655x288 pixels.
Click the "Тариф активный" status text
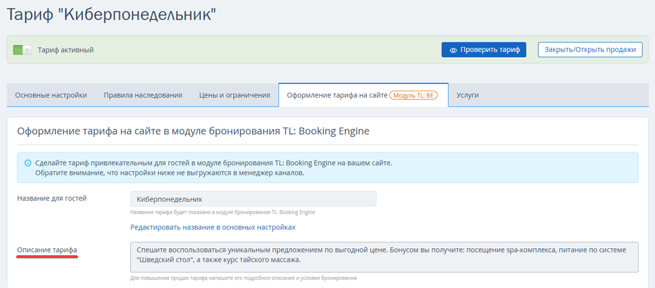pyautogui.click(x=66, y=50)
